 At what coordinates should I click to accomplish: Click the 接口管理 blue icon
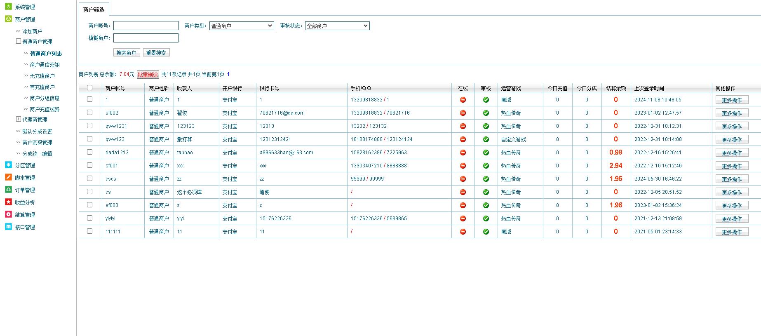[8, 227]
